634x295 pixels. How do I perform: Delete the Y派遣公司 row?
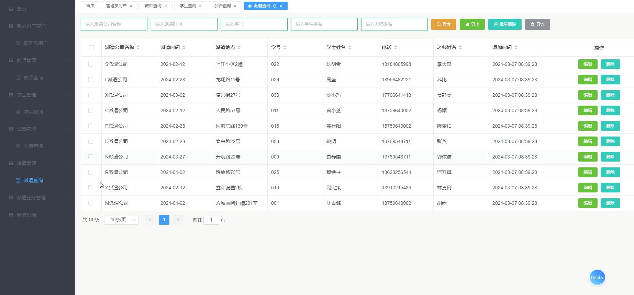610,188
